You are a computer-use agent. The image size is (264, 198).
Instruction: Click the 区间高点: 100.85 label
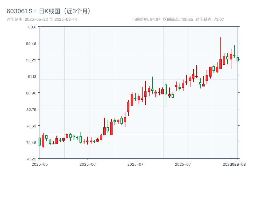pos(178,19)
